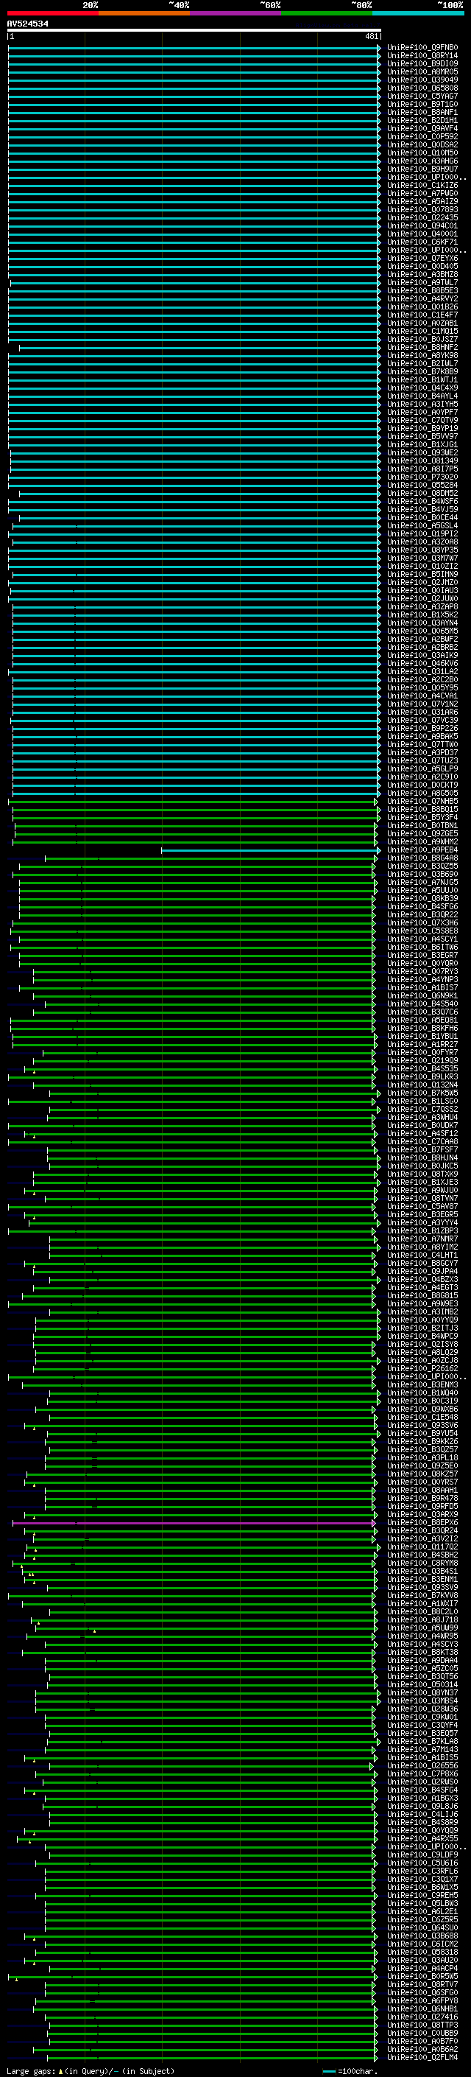Click label UniRef100_P26162
The height and width of the screenshot is (2077, 471).
click(x=422, y=1369)
